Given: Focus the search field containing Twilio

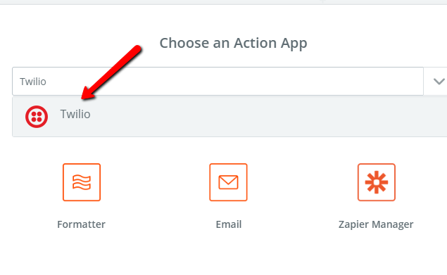Looking at the screenshot, I should tap(218, 81).
